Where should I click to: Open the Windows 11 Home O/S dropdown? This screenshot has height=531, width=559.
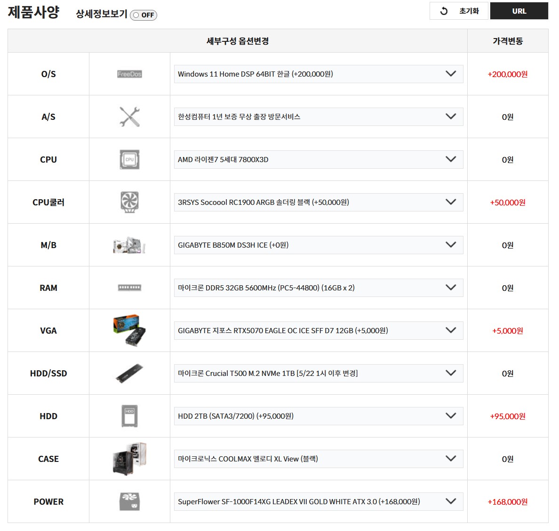coord(319,74)
